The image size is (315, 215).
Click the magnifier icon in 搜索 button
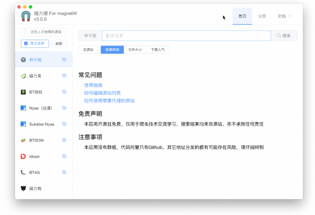279,35
